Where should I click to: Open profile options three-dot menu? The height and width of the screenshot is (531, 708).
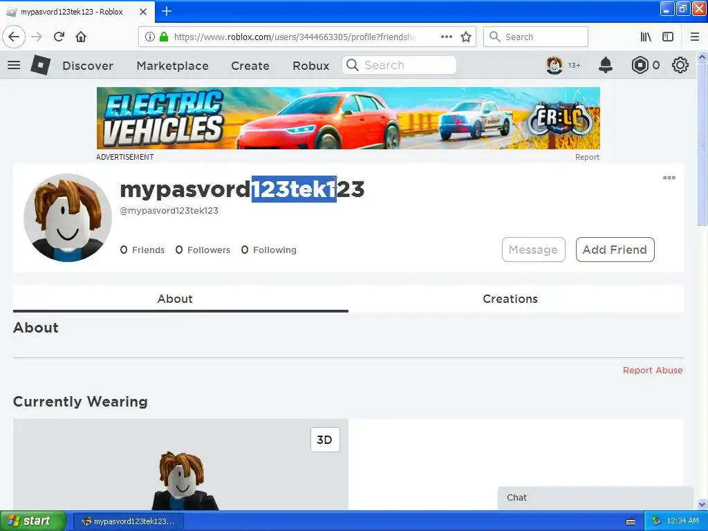click(669, 178)
